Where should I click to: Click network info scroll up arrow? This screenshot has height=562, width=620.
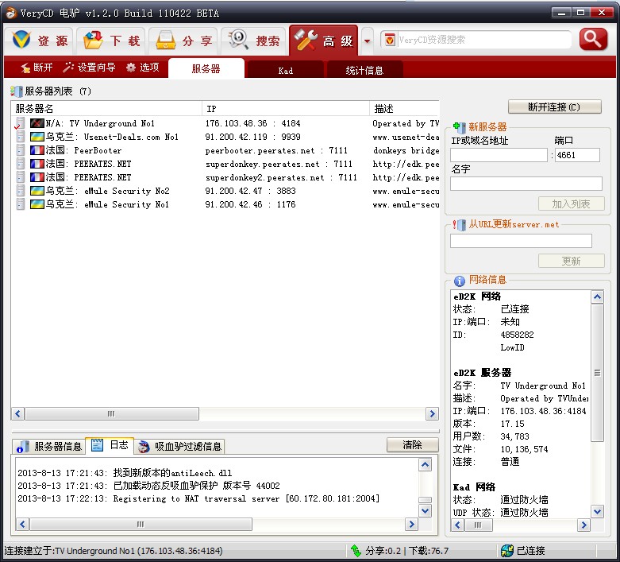598,297
